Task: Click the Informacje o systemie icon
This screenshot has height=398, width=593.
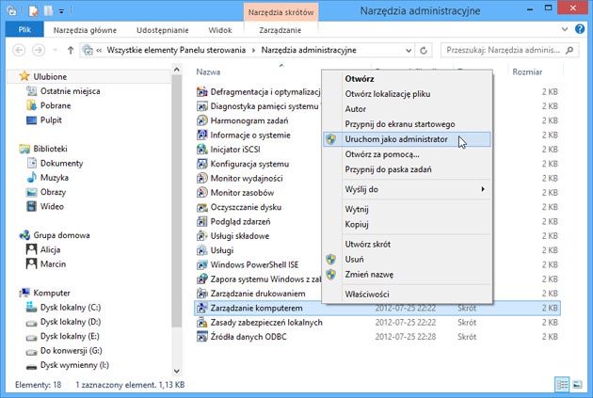Action: click(202, 135)
